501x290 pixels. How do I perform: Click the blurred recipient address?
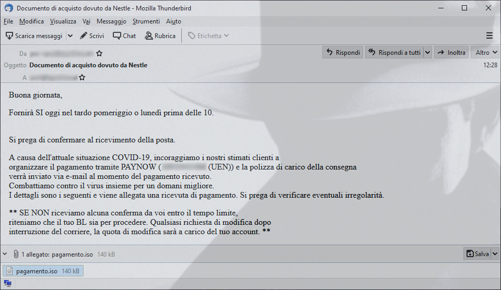(x=53, y=77)
